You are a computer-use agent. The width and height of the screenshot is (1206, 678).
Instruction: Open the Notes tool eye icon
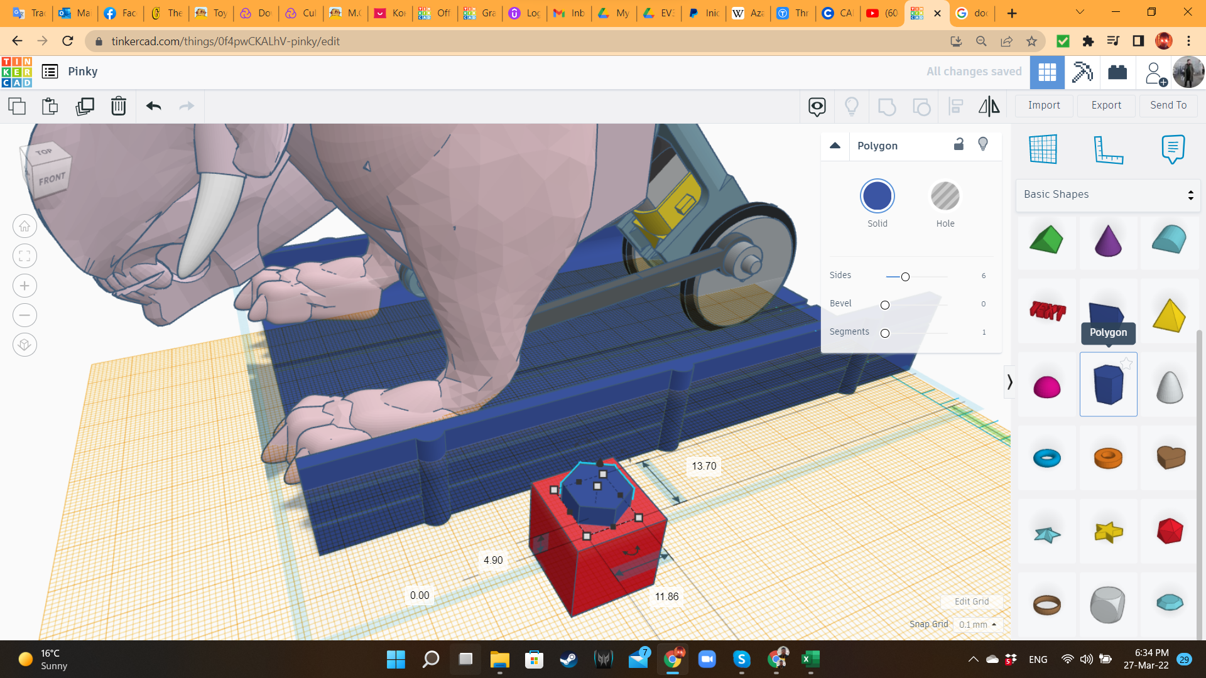[817, 107]
